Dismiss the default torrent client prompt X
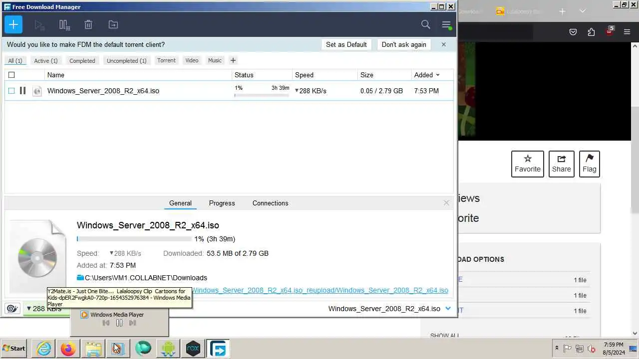This screenshot has height=359, width=639. [x=443, y=44]
